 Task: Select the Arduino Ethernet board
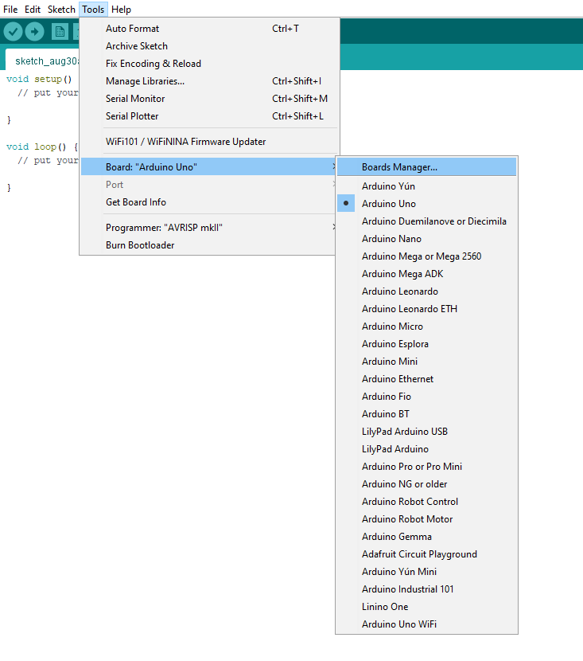[427, 379]
